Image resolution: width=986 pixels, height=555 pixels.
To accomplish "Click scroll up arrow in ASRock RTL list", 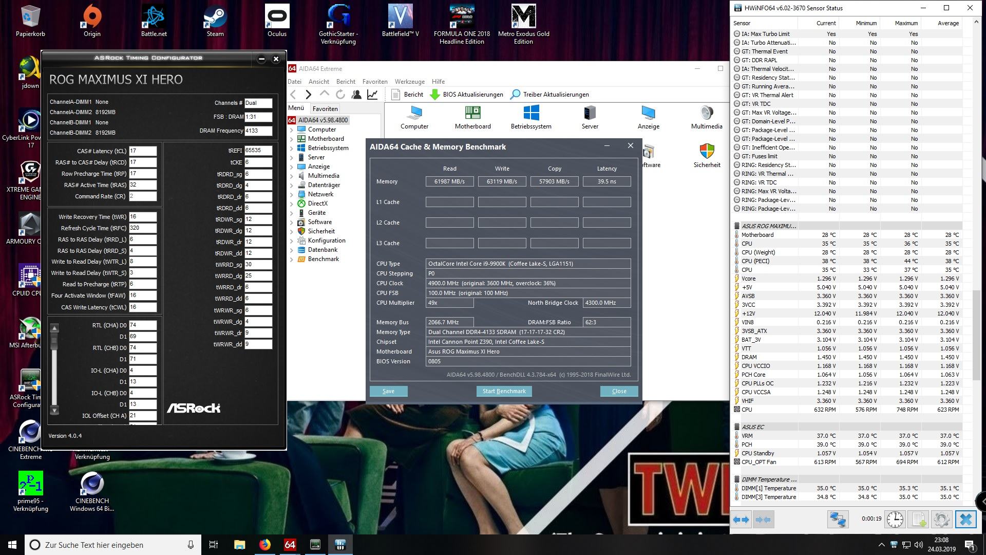I will point(54,328).
